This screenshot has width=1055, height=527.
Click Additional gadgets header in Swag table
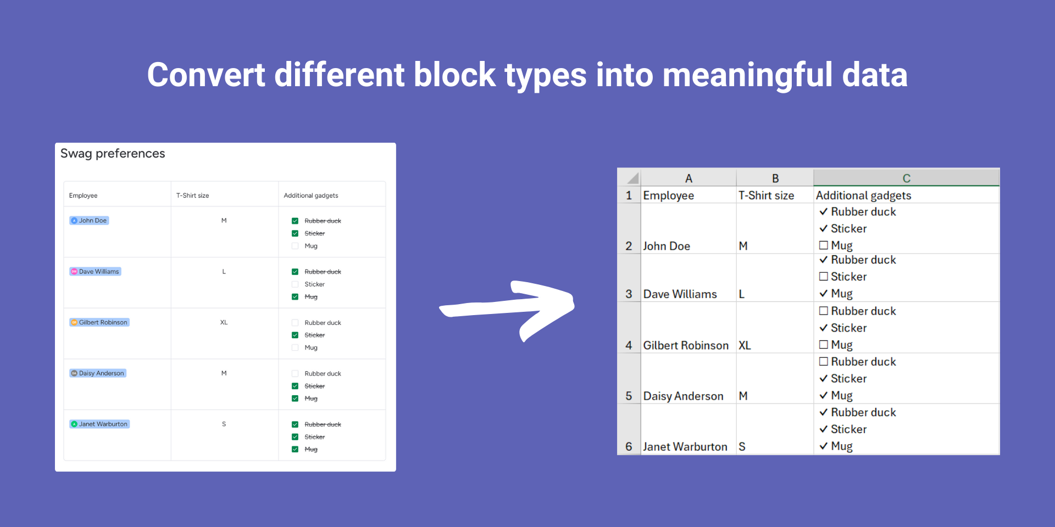click(x=311, y=195)
